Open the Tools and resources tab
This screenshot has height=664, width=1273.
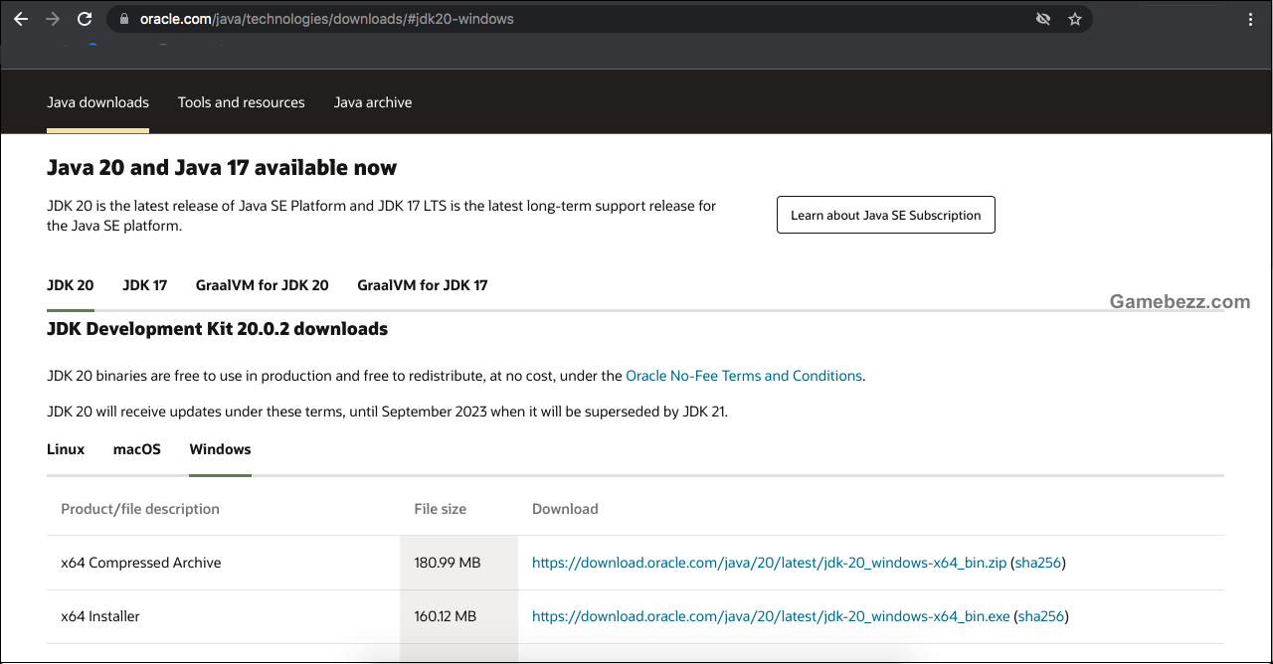(242, 102)
